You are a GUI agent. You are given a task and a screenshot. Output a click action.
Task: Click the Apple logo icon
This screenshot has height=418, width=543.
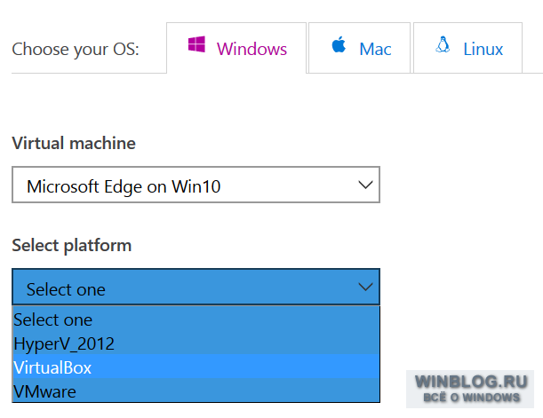(x=339, y=44)
